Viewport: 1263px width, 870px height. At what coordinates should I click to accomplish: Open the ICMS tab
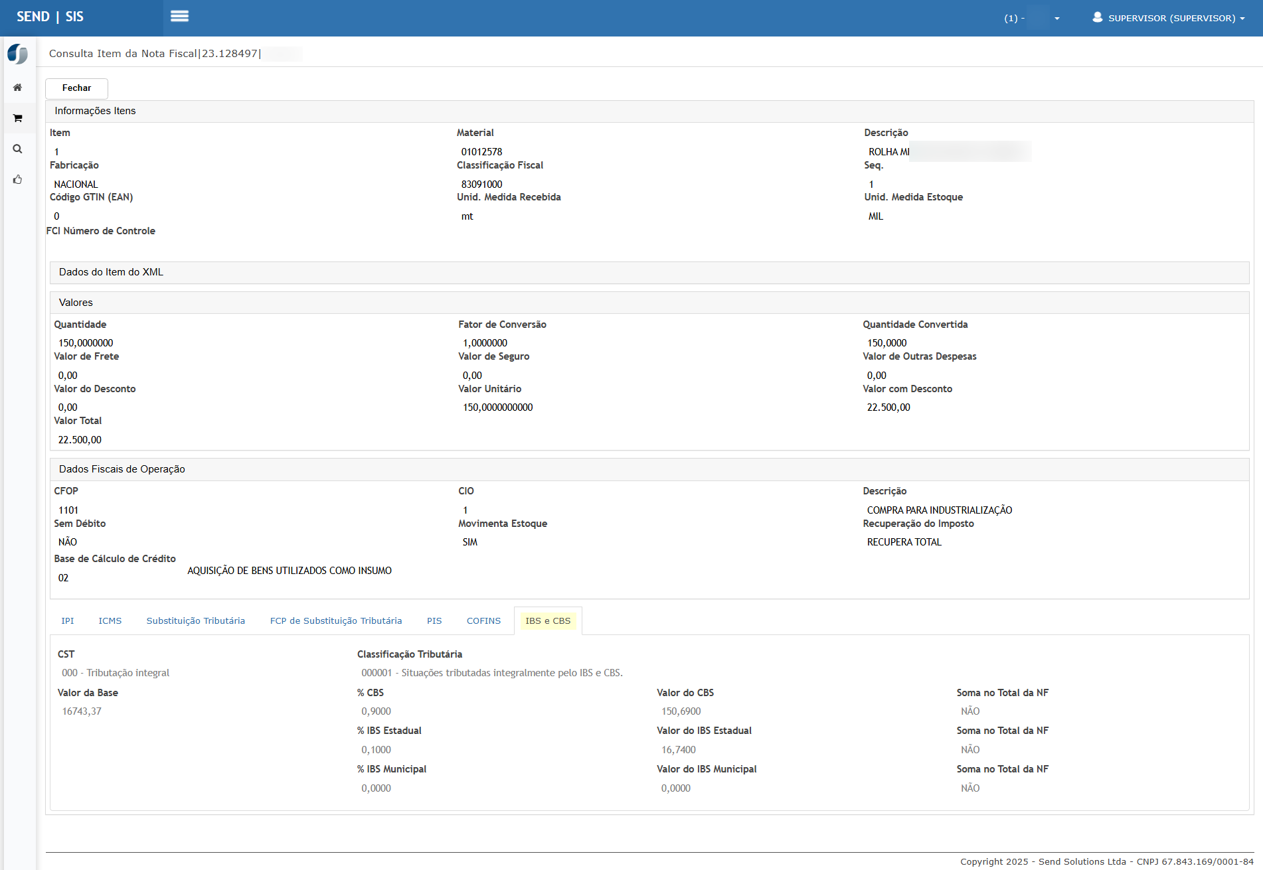pos(110,621)
